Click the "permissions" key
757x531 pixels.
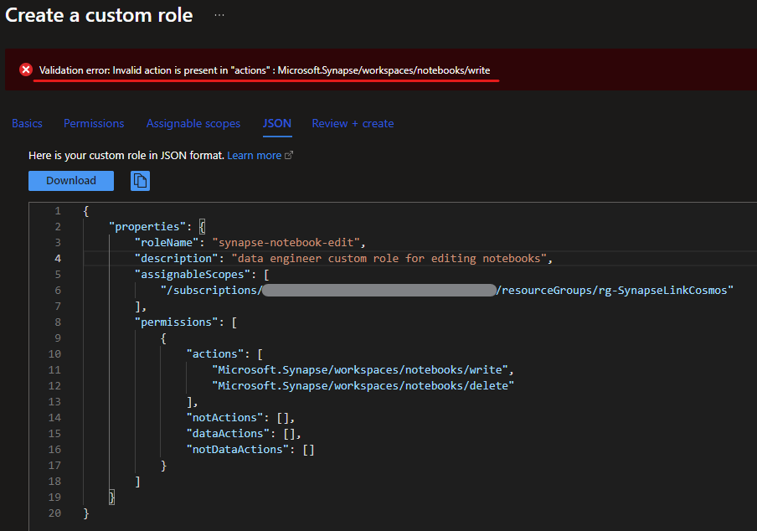pos(176,322)
